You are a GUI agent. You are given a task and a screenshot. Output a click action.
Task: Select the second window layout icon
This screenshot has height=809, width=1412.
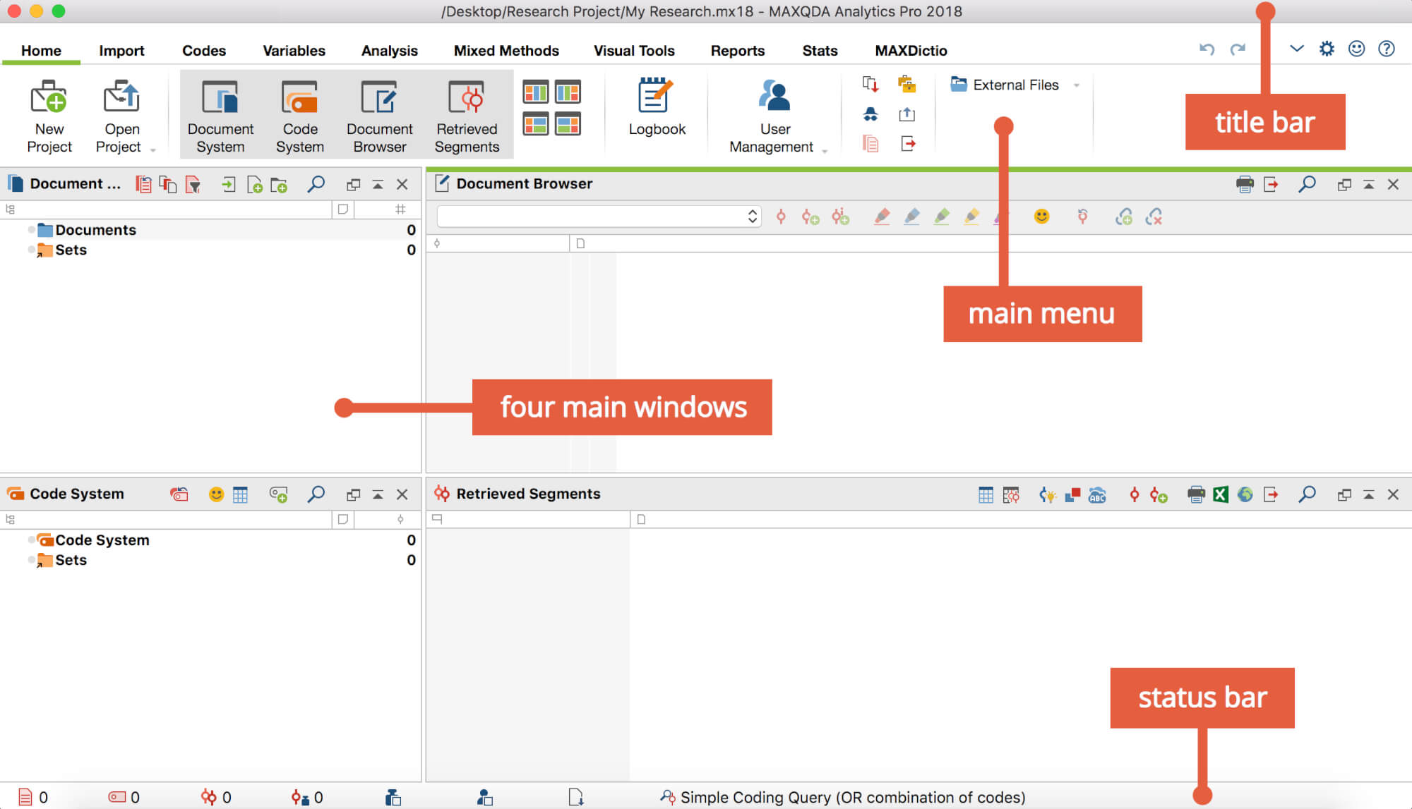point(568,92)
